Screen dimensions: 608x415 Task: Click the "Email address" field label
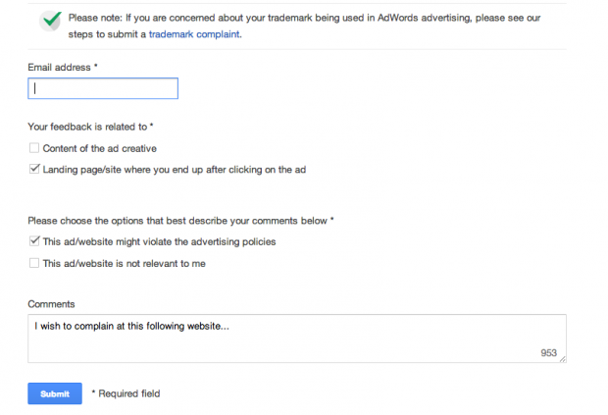pos(59,68)
